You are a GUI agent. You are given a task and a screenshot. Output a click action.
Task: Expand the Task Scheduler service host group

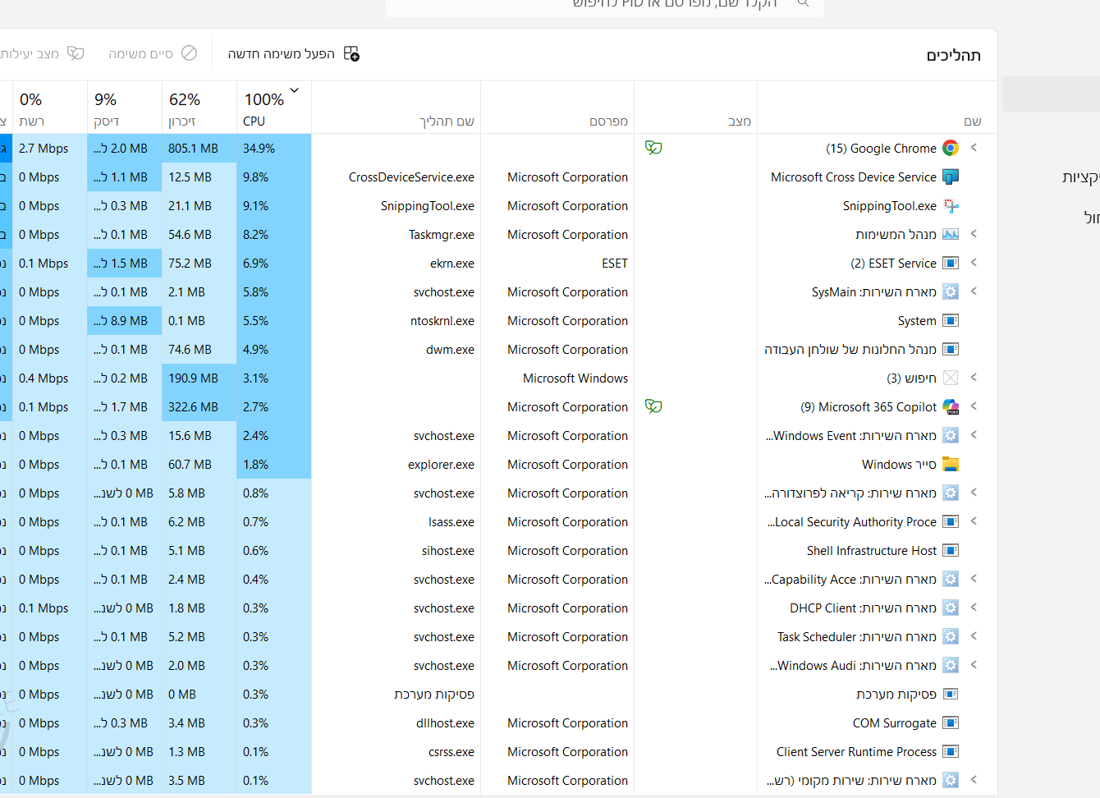974,636
